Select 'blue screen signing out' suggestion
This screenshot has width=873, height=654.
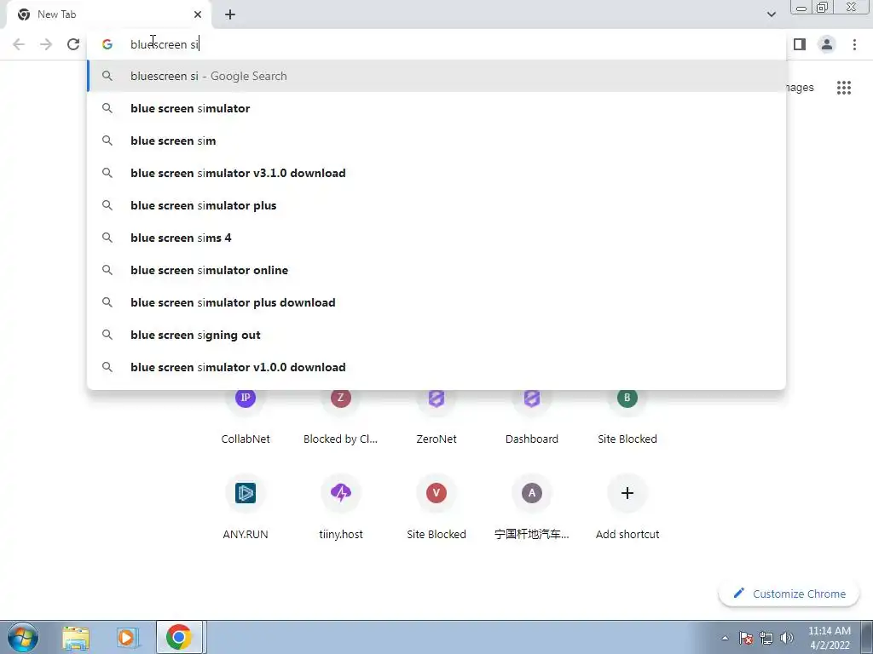click(436, 335)
